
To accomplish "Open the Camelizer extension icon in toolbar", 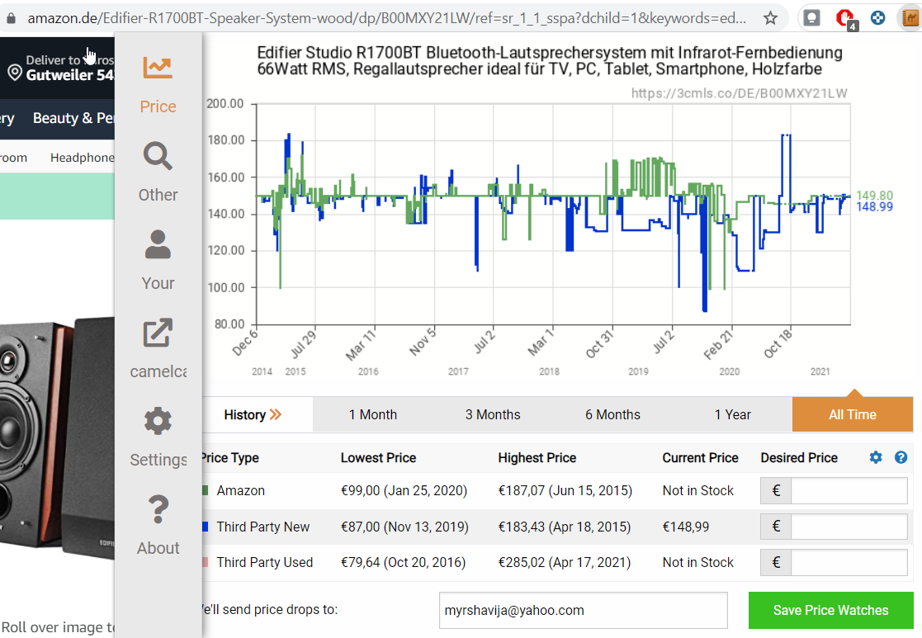I will coord(910,18).
